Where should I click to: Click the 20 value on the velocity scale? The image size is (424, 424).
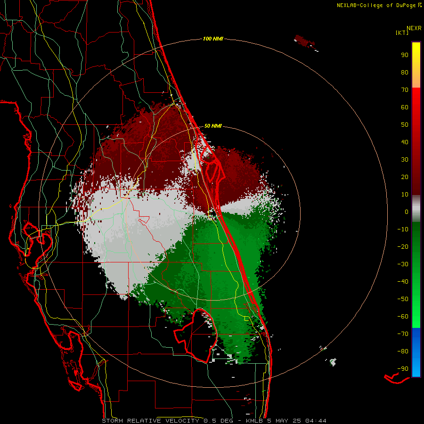tap(405, 177)
